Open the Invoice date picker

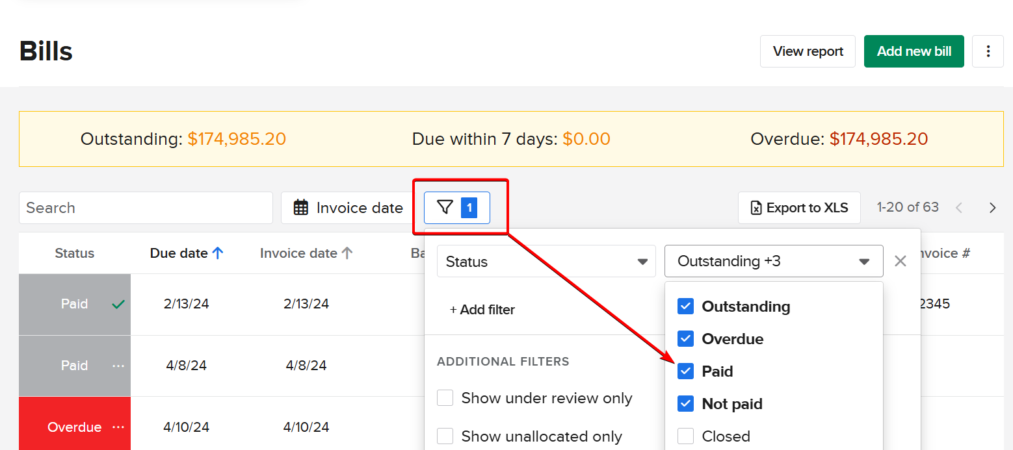click(349, 208)
